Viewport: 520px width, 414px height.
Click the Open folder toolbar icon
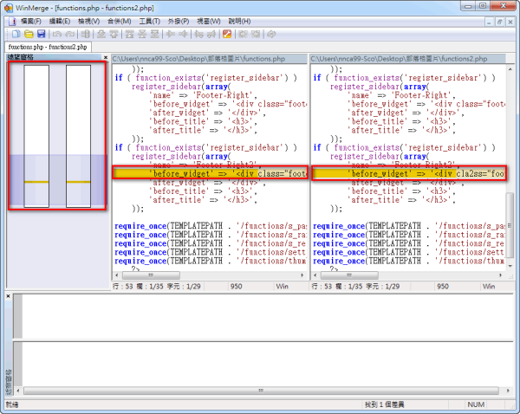pyautogui.click(x=28, y=34)
